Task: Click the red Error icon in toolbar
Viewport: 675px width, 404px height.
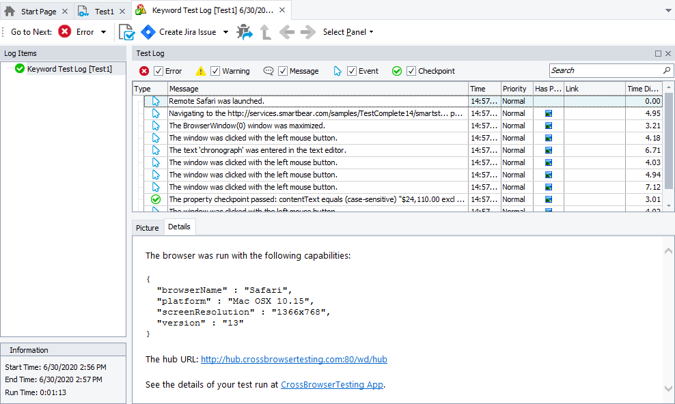Action: coord(65,32)
